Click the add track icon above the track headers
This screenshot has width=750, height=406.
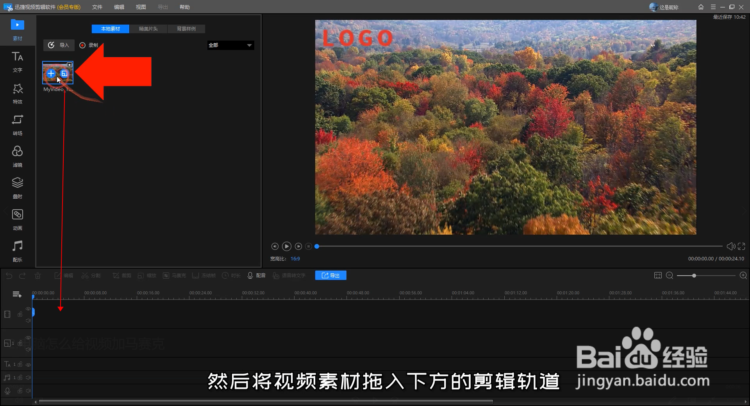point(17,294)
